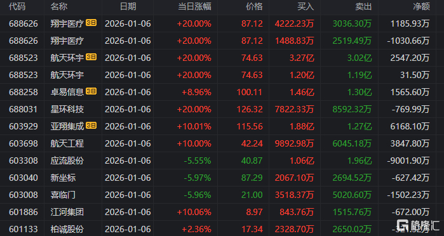Open stock 应流股份 by name
Image resolution: width=444 pixels, height=236 pixels.
(x=67, y=161)
